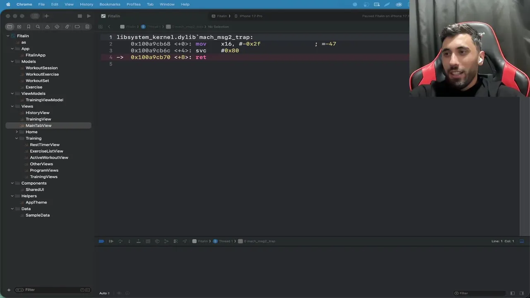Open the Debug View Hierarchy icon
Viewport: 530px width, 298px height.
(148, 241)
